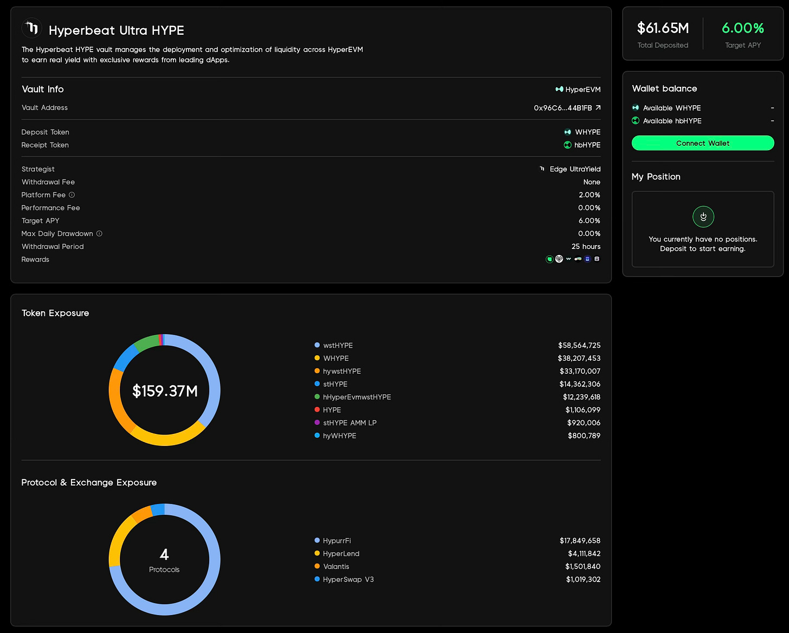This screenshot has width=789, height=633.
Task: Select the HyperSwap V3 legend dot
Action: pyautogui.click(x=317, y=579)
